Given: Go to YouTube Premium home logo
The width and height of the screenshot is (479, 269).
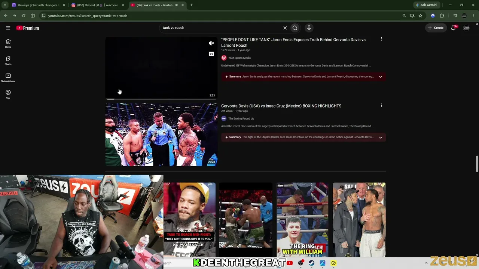Looking at the screenshot, I should [27, 28].
